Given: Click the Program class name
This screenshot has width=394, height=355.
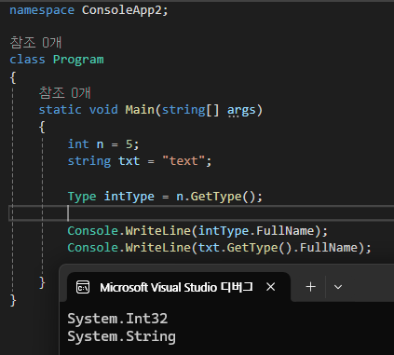Looking at the screenshot, I should [78, 60].
